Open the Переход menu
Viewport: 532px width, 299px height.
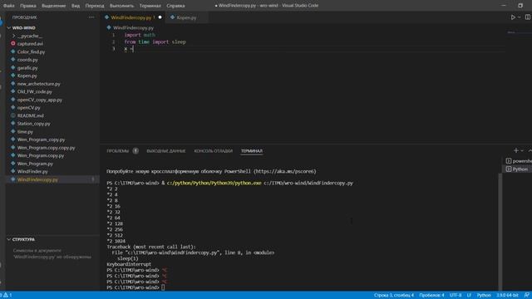[x=95, y=6]
